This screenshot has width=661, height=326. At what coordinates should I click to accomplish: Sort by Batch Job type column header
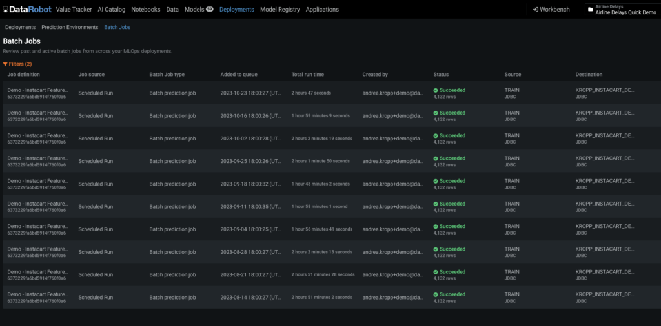click(167, 75)
